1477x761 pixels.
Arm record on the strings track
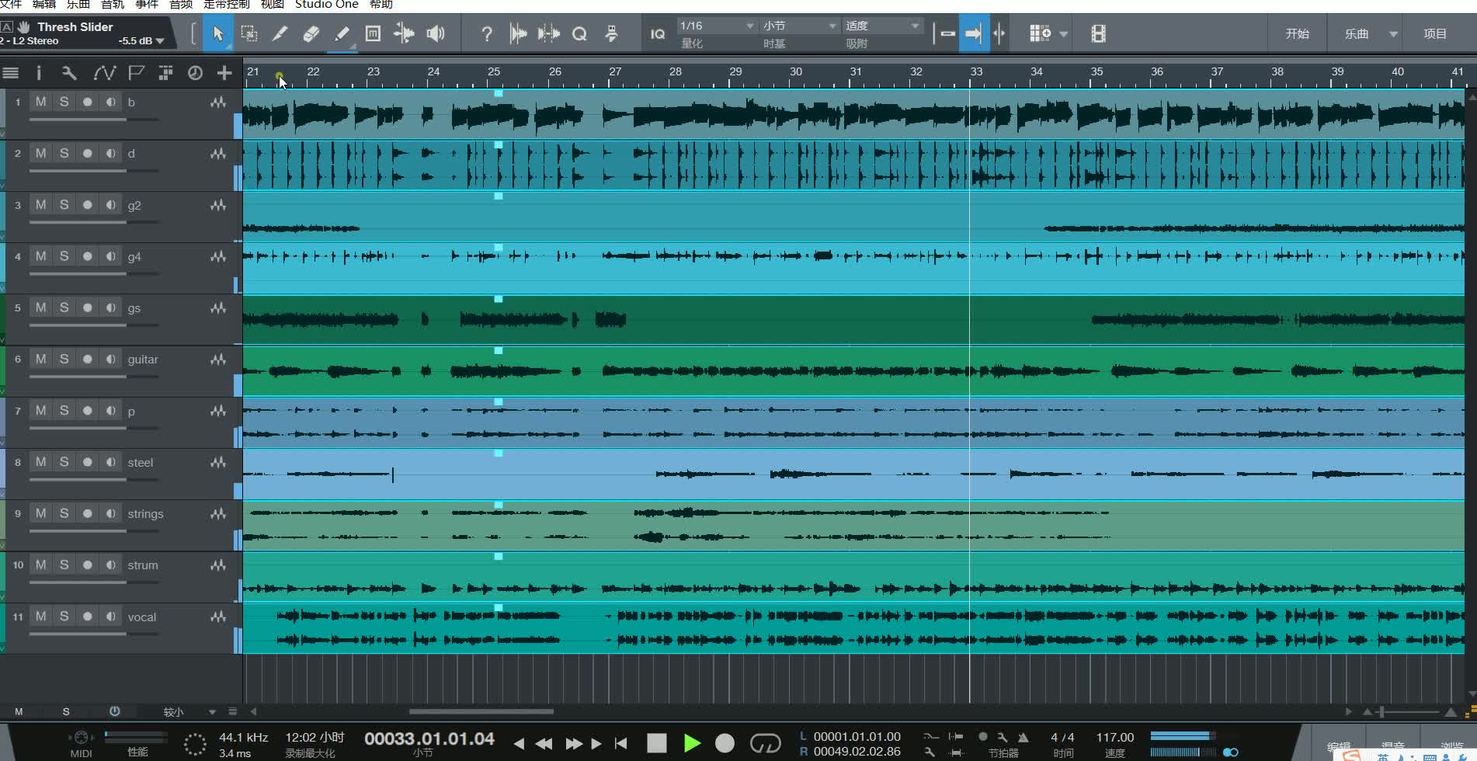click(x=88, y=513)
